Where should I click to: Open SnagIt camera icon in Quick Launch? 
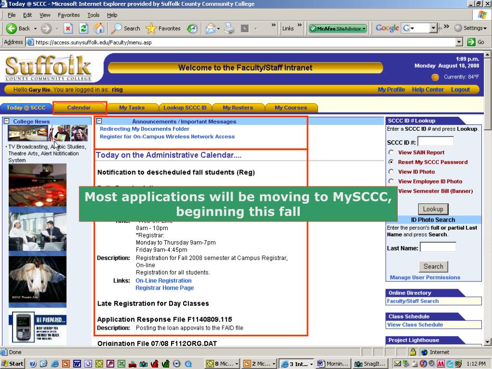pyautogui.click(x=144, y=364)
